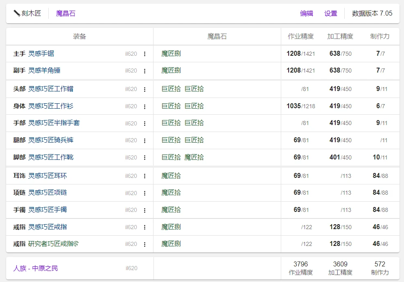Screen dimensions: 404x282
Task: Click the 灵感巧匠工作靴 equipment link
Action: click(x=51, y=157)
